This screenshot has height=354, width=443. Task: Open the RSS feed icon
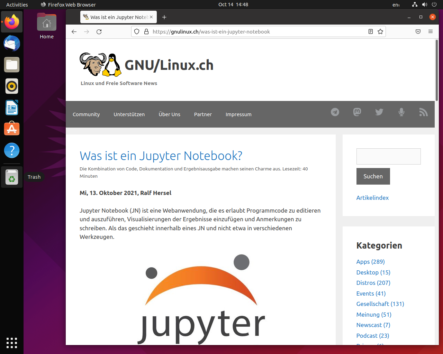(x=424, y=112)
